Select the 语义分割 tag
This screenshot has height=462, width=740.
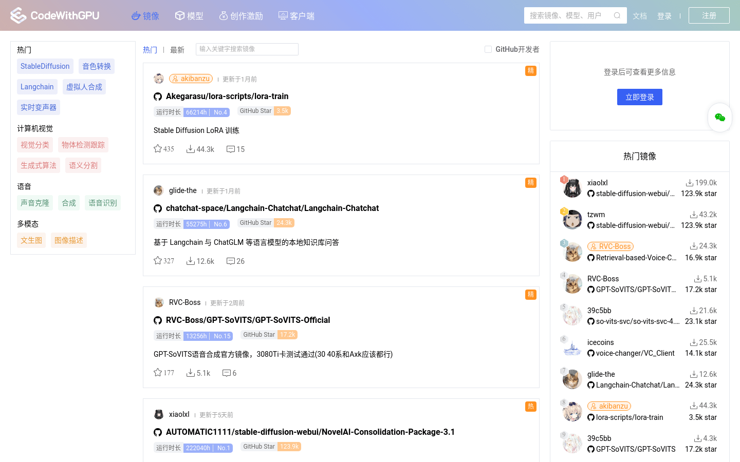click(x=83, y=165)
